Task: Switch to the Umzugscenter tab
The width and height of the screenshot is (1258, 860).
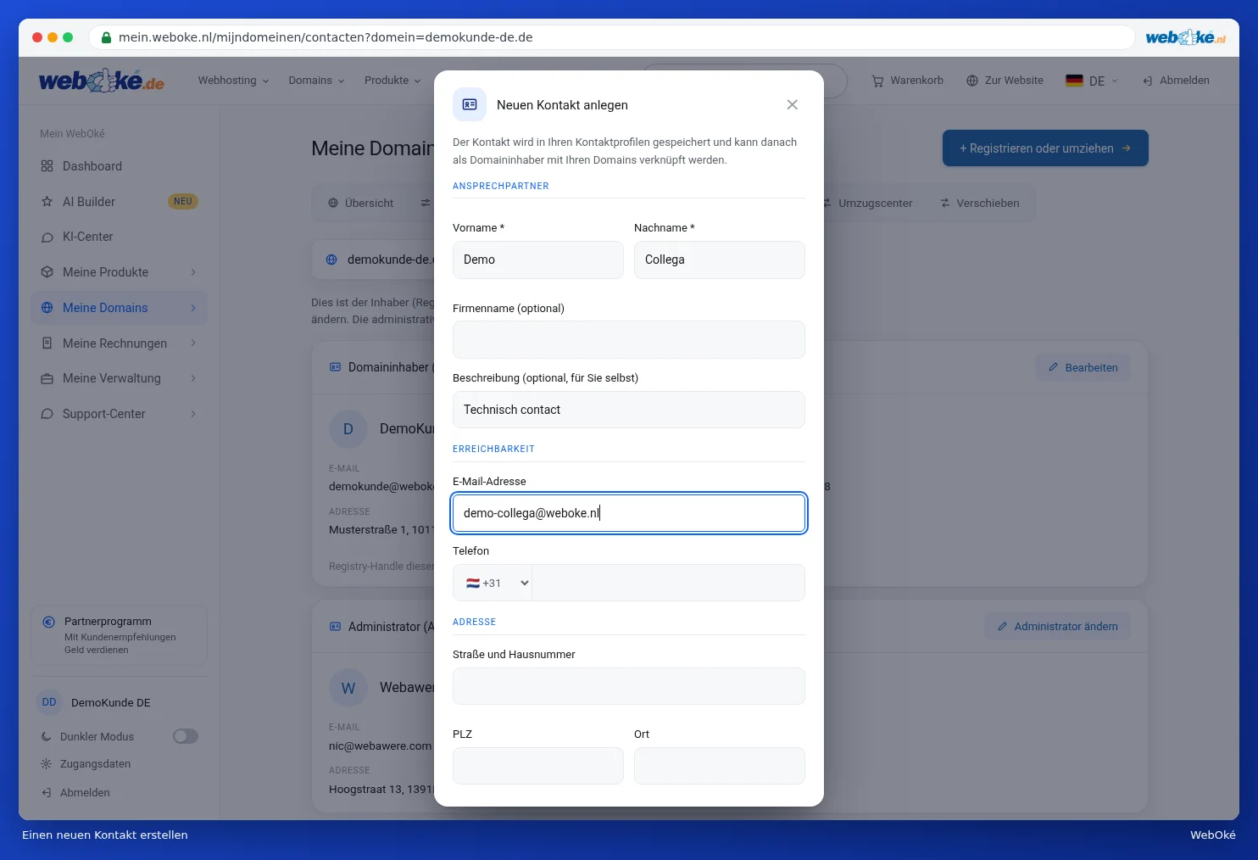Action: coord(866,204)
